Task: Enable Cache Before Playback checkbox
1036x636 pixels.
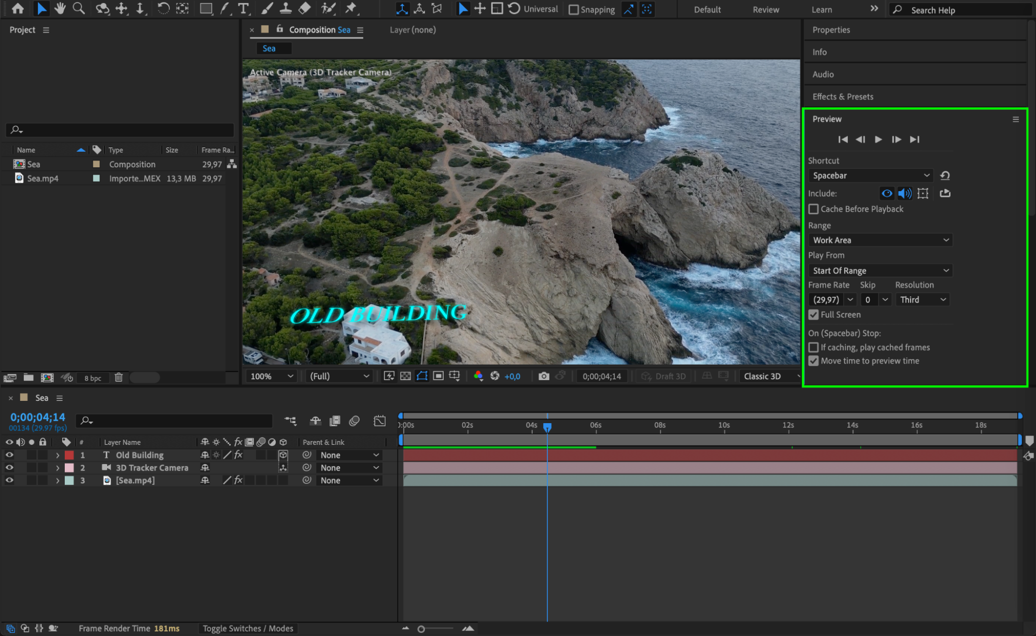Action: coord(814,209)
